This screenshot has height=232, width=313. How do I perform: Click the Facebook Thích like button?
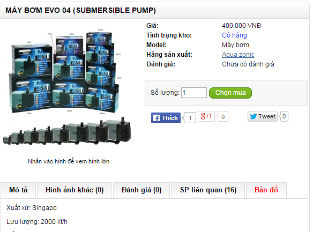166,118
